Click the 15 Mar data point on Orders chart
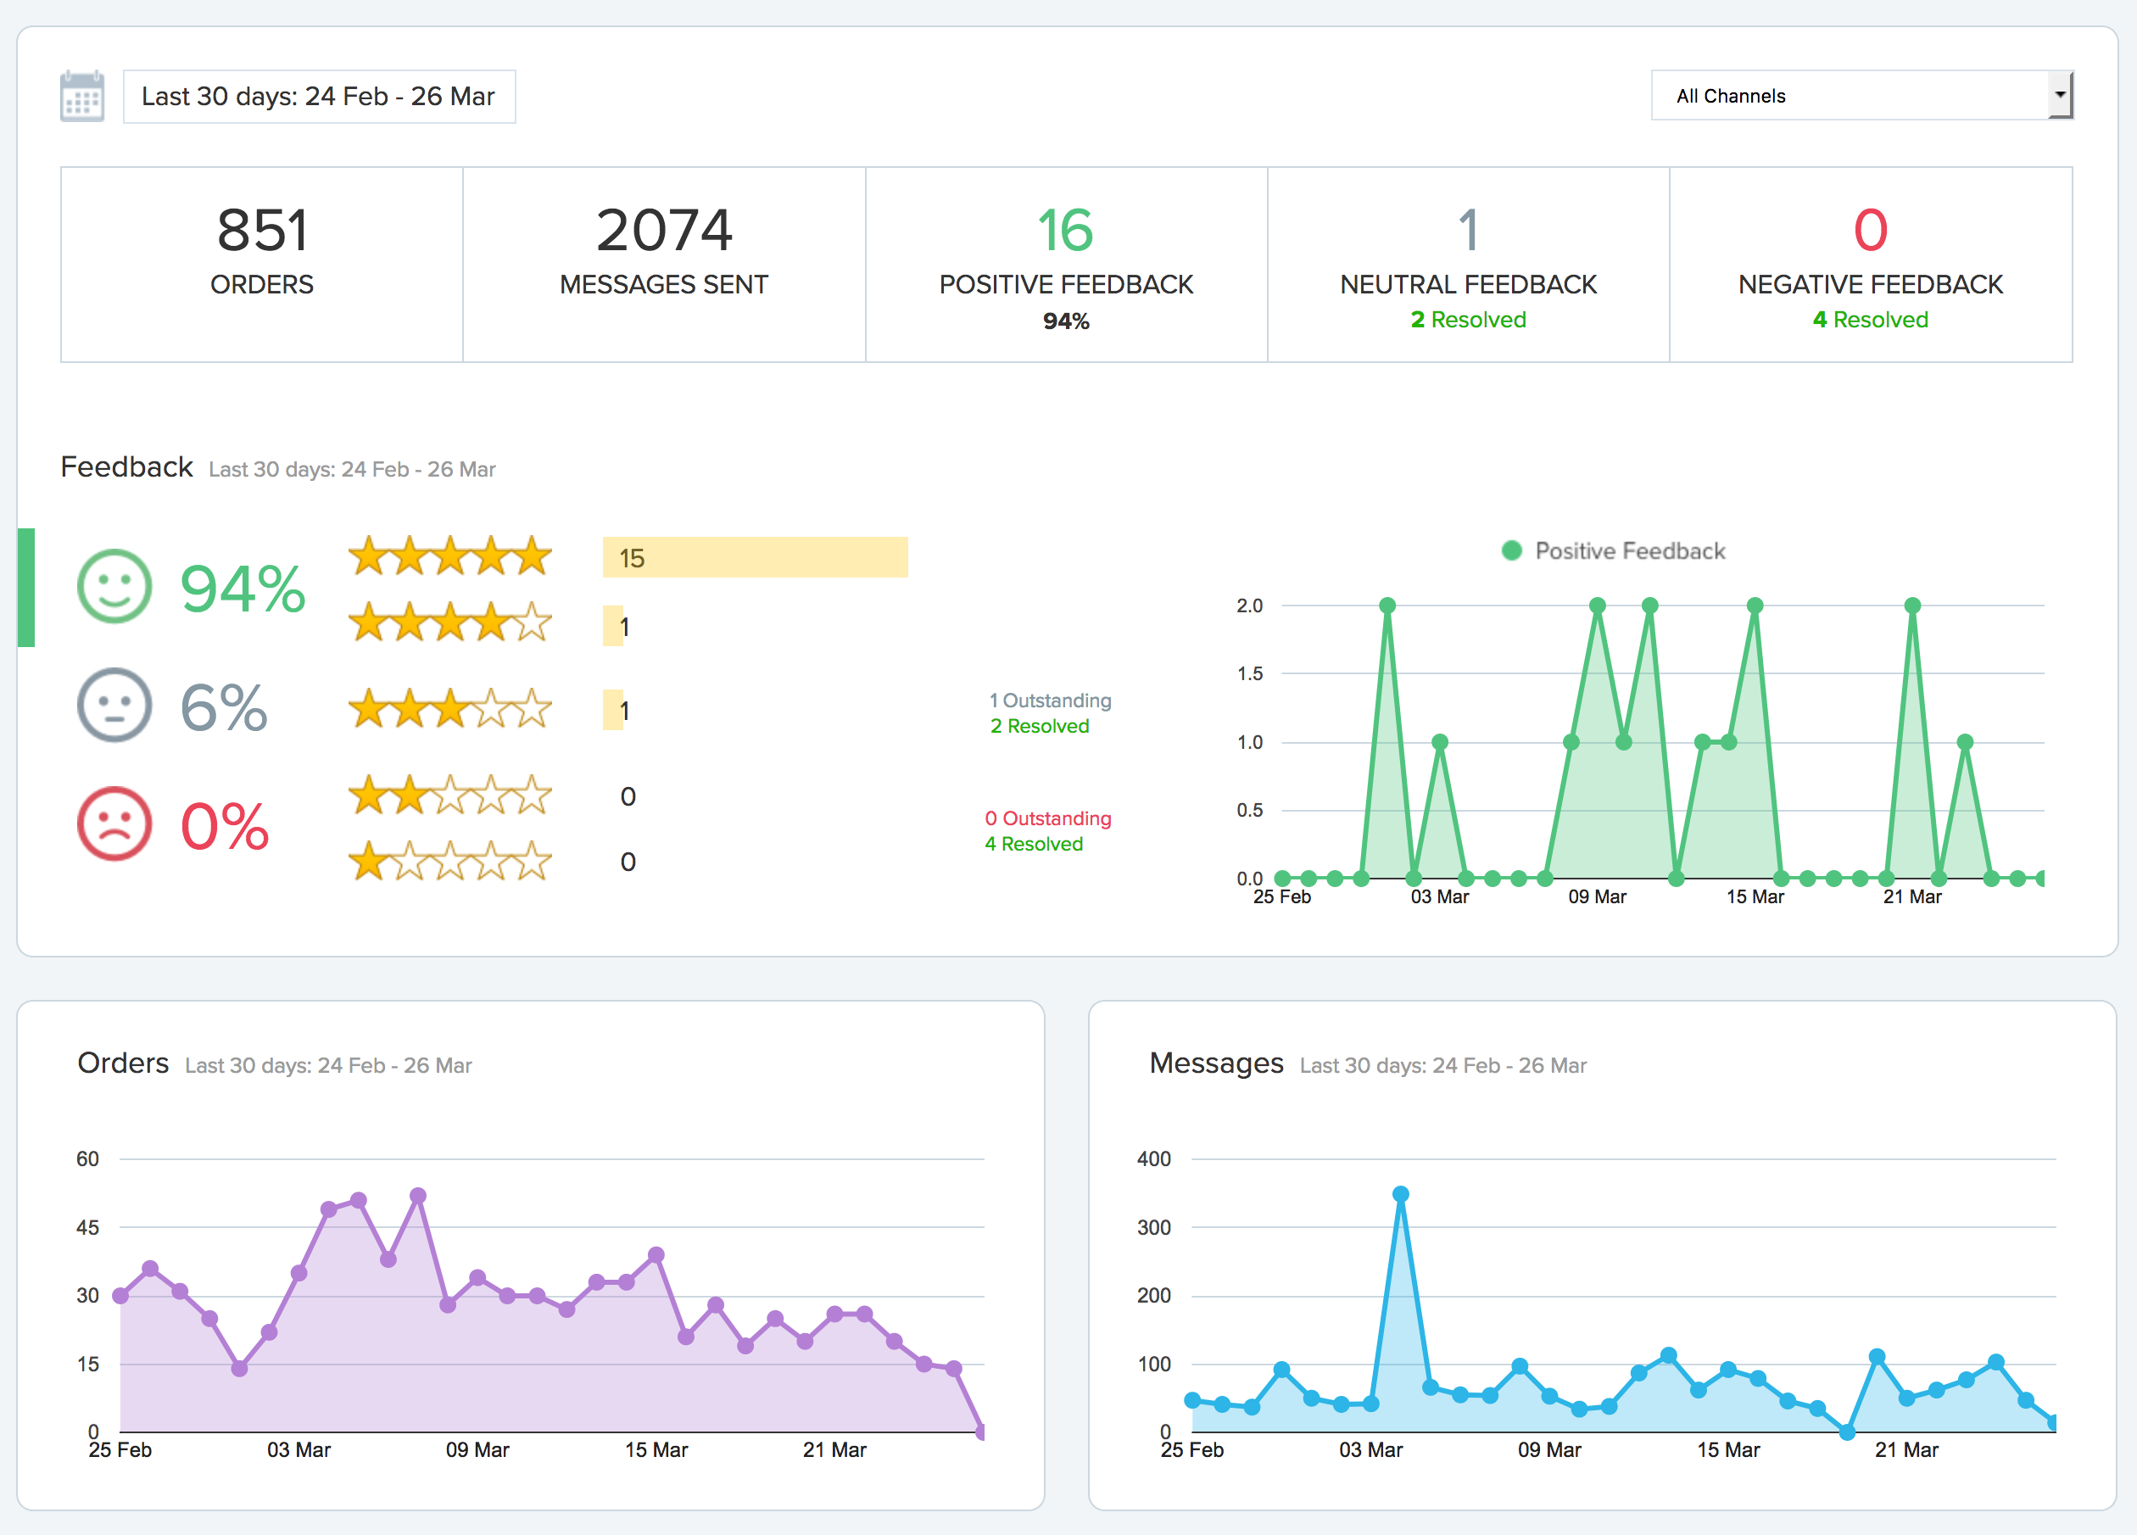 tap(656, 1254)
